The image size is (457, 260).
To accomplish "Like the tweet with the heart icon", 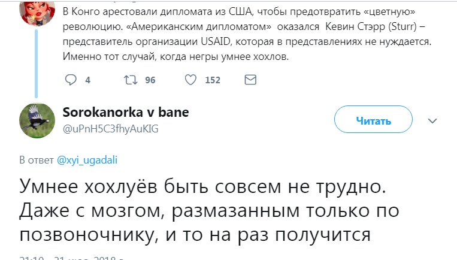I will 191,80.
